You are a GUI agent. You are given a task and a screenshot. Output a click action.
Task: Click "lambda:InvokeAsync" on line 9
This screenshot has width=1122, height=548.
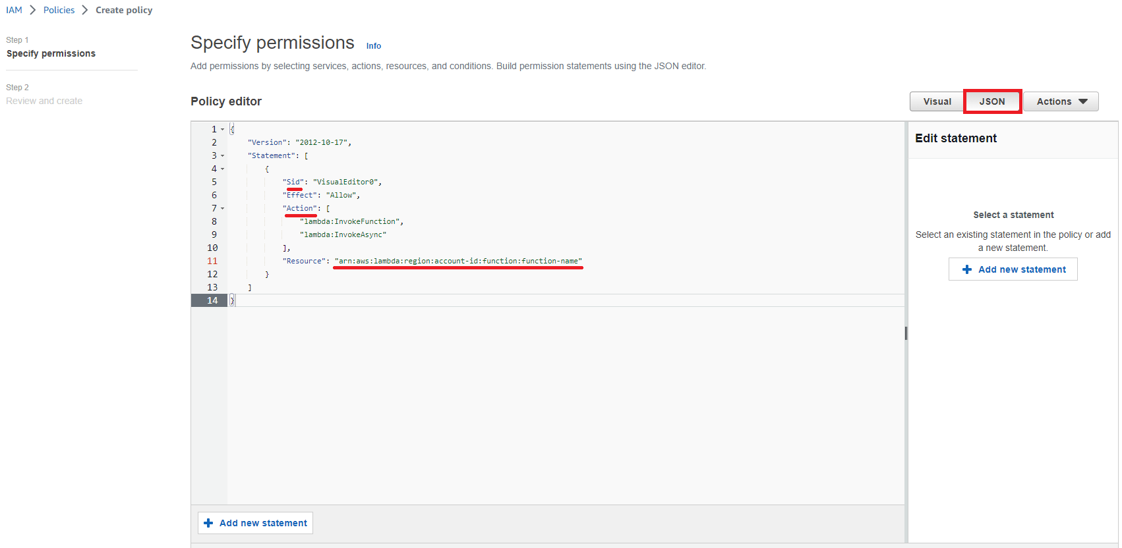tap(343, 234)
